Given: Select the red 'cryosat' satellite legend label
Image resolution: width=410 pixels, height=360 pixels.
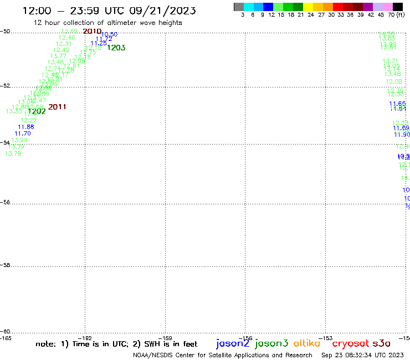Looking at the screenshot, I should [351, 343].
